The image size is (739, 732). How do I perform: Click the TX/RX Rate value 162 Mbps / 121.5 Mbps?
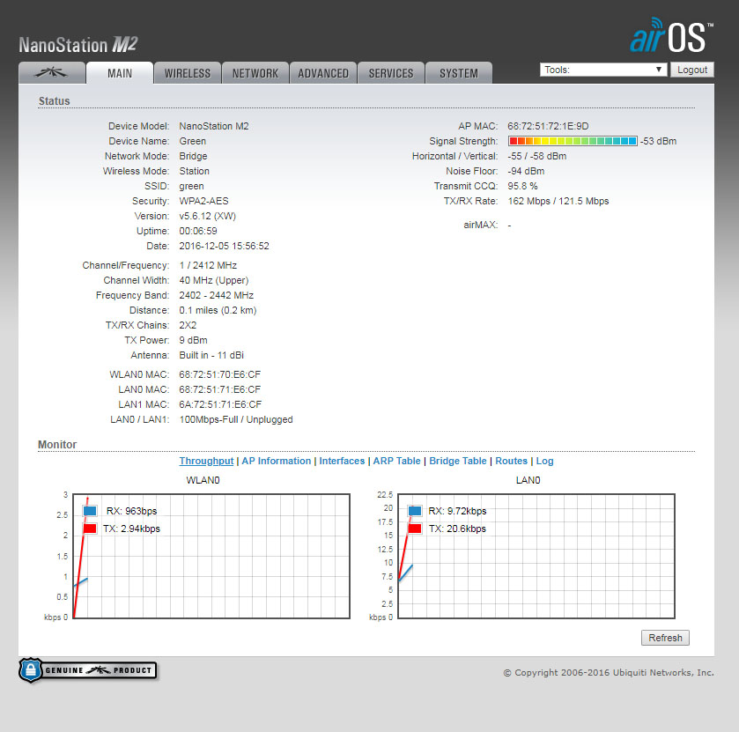[x=558, y=201]
